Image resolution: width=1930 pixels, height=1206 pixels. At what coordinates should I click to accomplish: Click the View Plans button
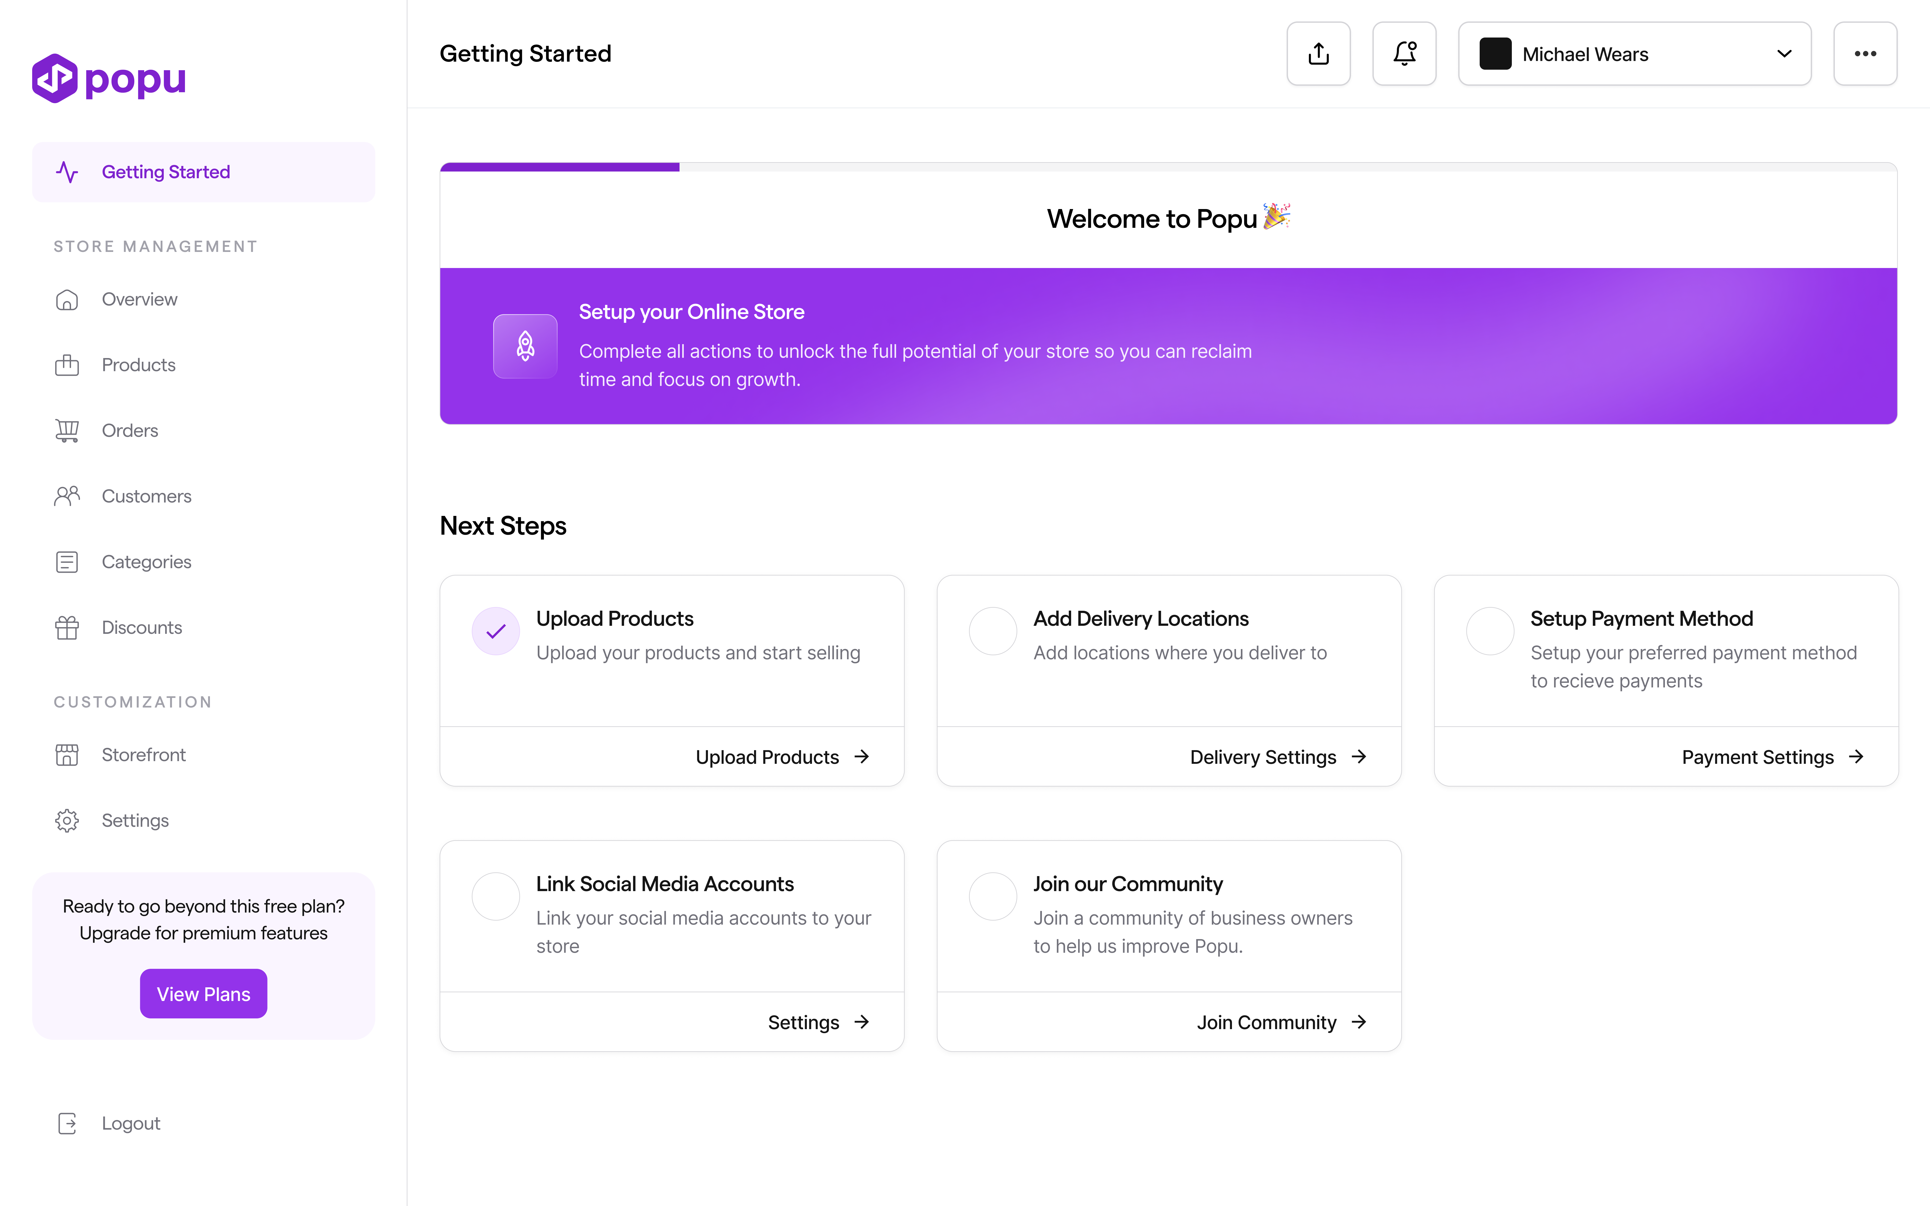[203, 994]
